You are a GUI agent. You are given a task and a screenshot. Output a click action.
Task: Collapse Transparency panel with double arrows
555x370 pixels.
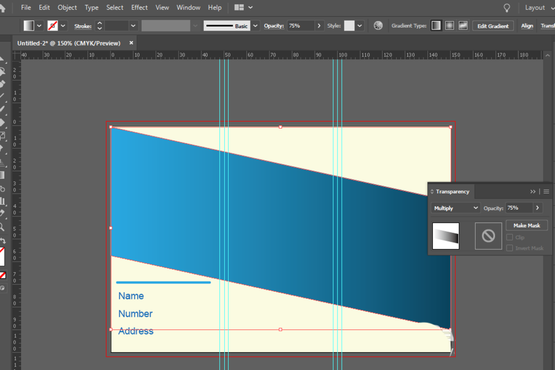(533, 191)
